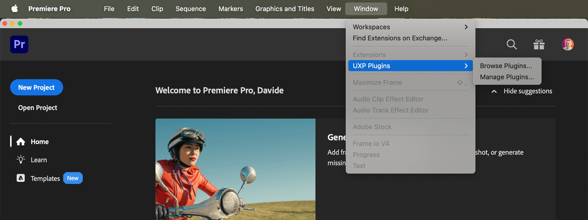Open the Apple menu
This screenshot has height=220, width=588.
15,9
